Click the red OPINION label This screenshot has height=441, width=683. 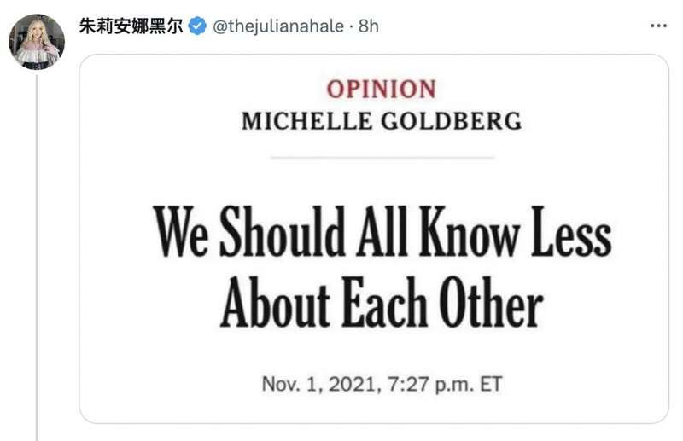[381, 89]
